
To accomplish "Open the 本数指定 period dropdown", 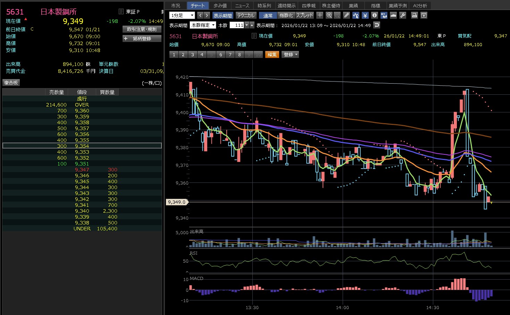I will click(203, 25).
